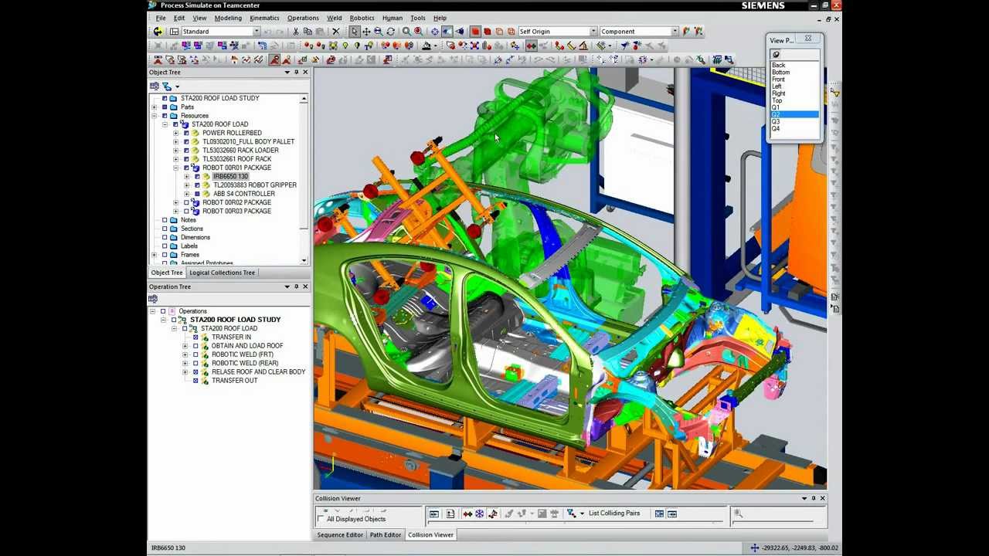This screenshot has width=989, height=556.
Task: Open the Standard layout dropdown
Action: coord(257,32)
